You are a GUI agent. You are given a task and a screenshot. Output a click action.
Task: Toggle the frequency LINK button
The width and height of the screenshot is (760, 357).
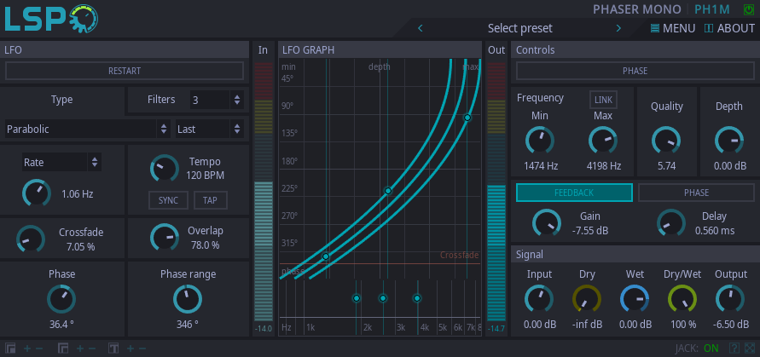pyautogui.click(x=603, y=100)
